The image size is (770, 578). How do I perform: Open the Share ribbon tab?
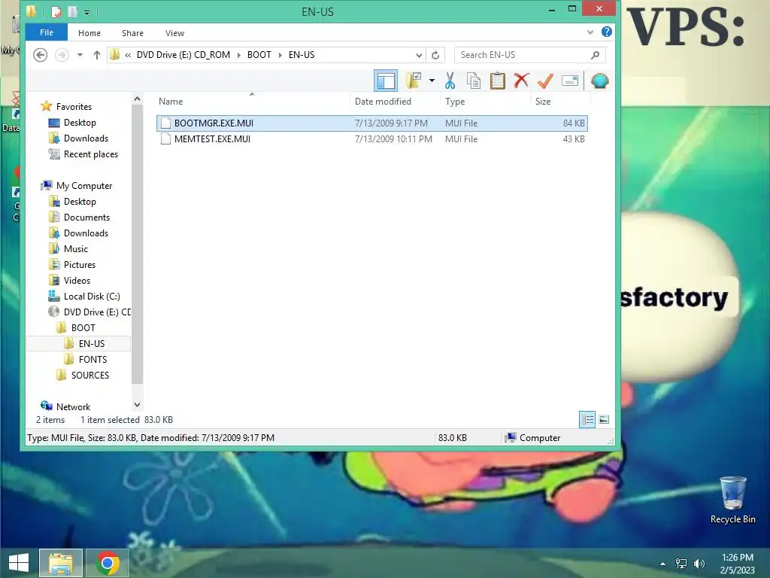click(x=132, y=33)
